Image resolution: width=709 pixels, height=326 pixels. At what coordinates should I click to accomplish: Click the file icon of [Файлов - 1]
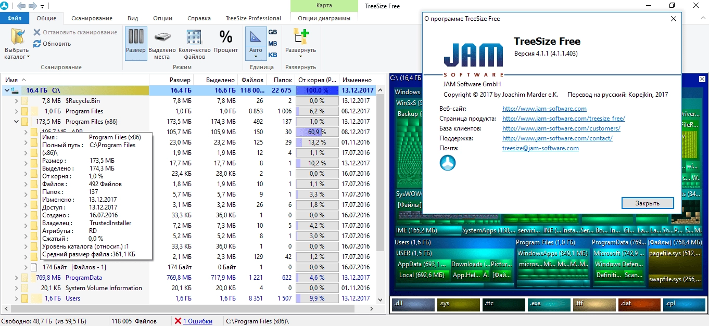(x=34, y=267)
